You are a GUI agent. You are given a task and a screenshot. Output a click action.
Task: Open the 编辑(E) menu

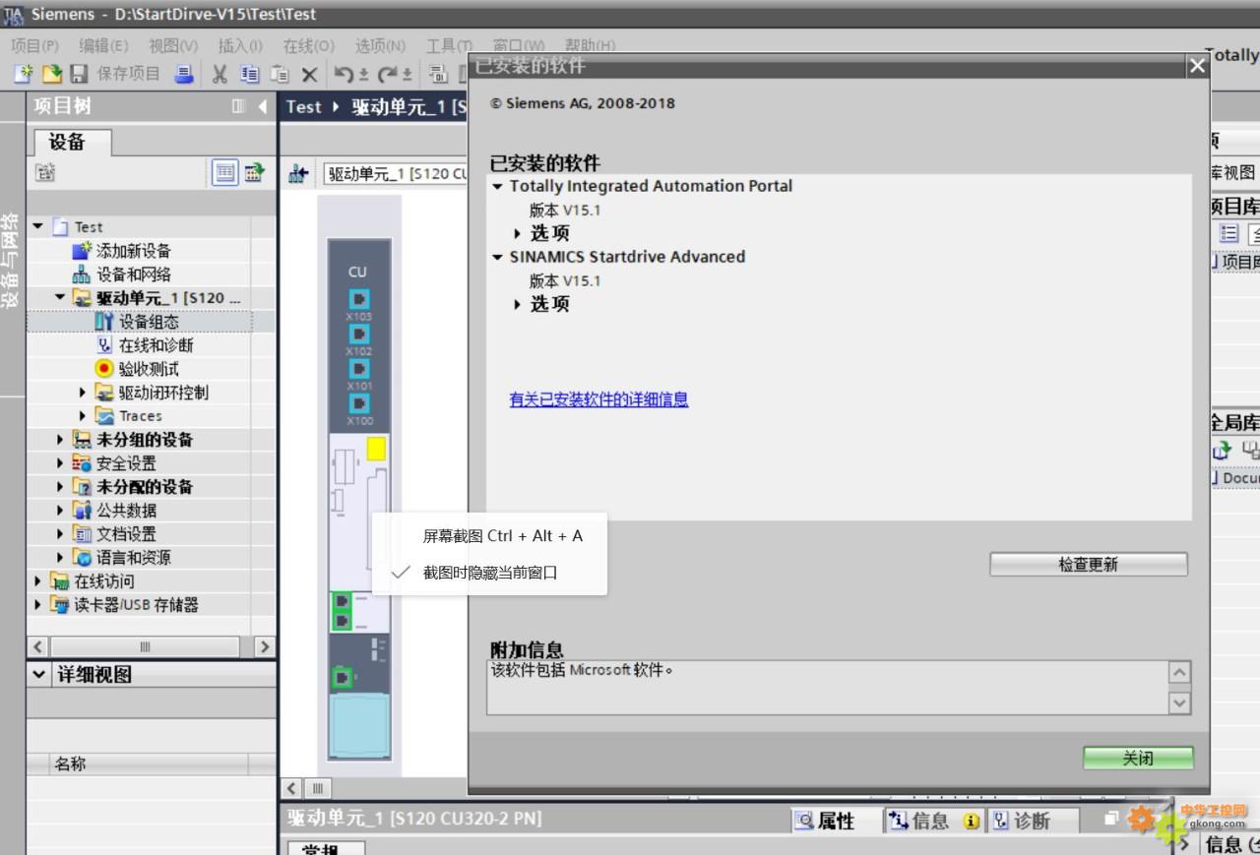coord(103,45)
